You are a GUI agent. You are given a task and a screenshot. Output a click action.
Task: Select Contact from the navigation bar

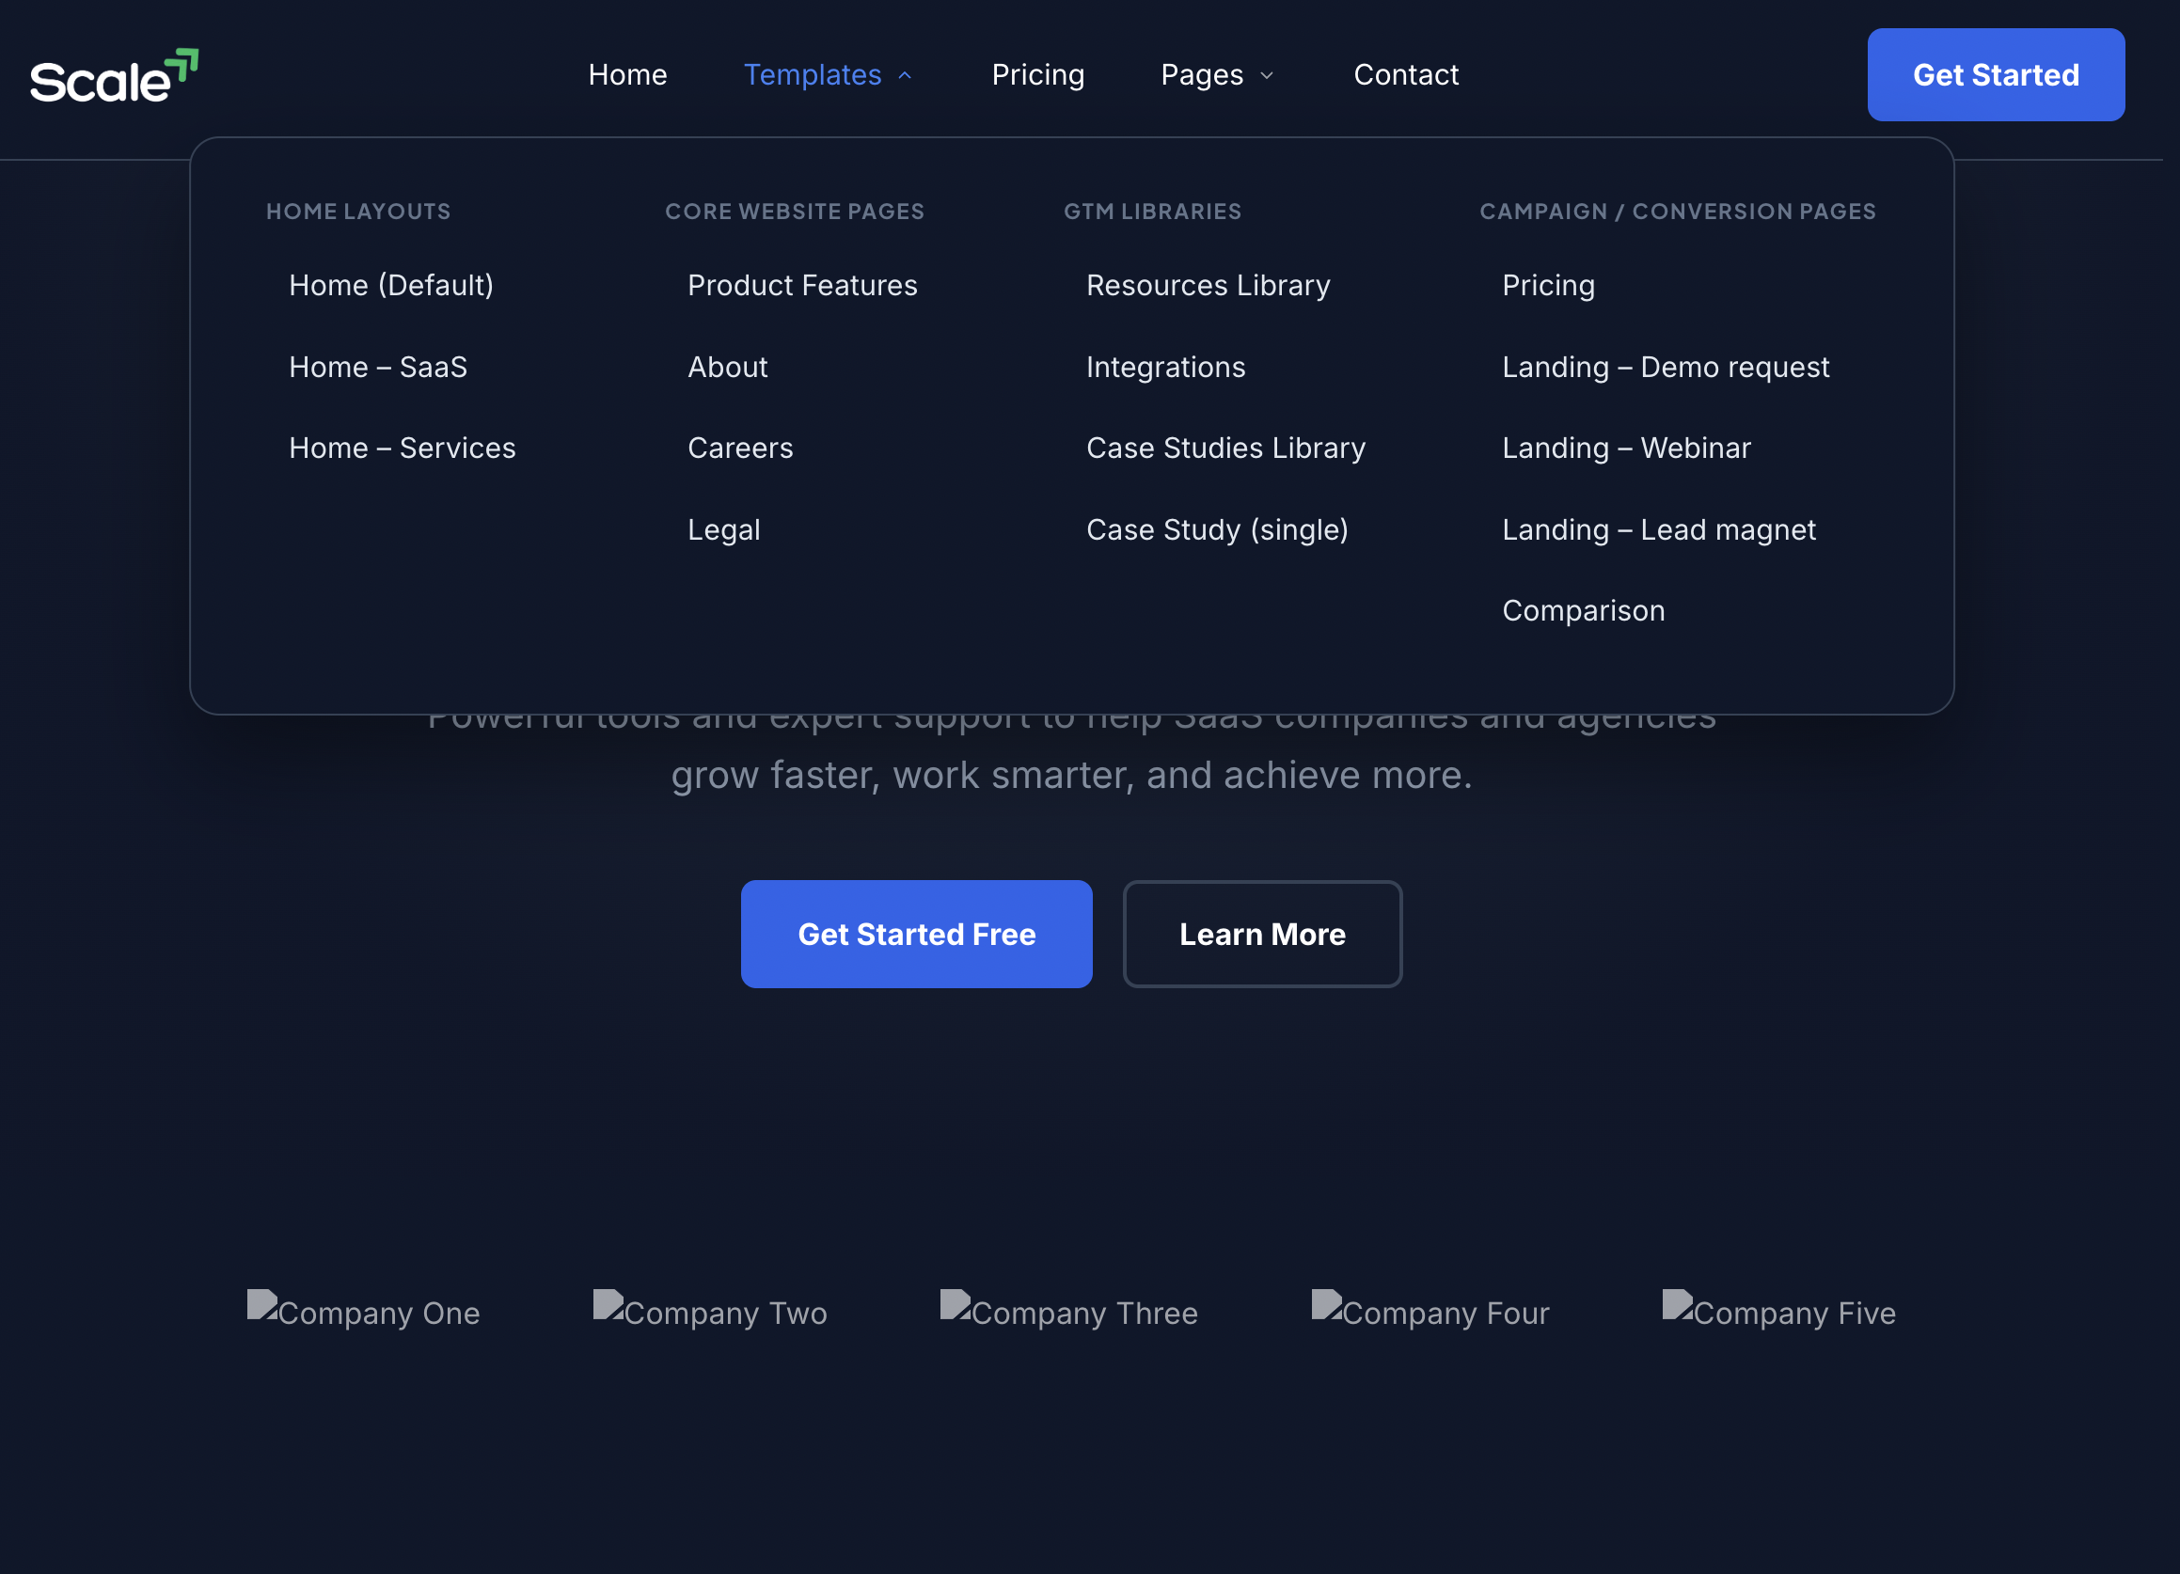coord(1406,75)
